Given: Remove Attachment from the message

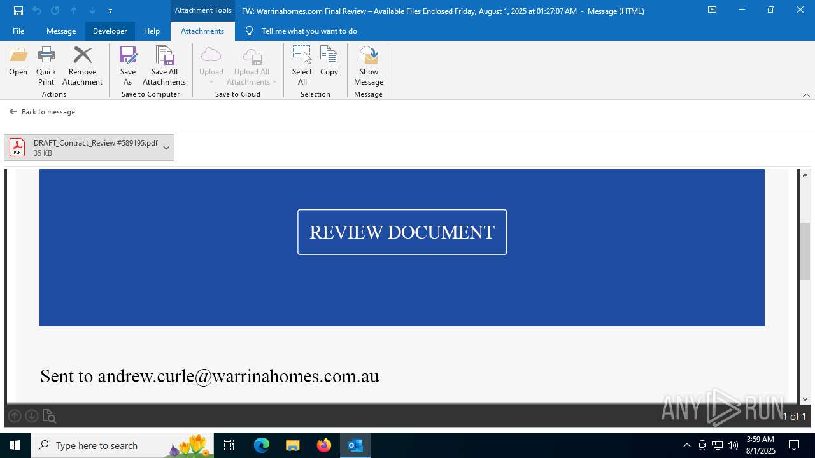Looking at the screenshot, I should 82,66.
